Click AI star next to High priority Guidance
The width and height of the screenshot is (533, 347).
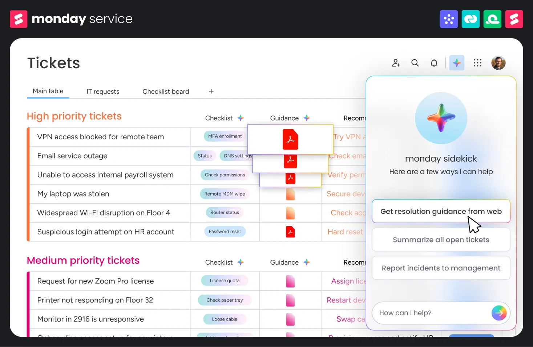[x=307, y=118]
